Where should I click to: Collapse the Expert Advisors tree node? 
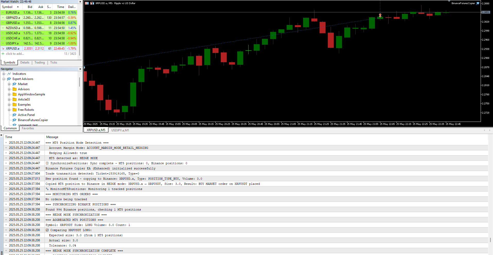tap(4, 79)
